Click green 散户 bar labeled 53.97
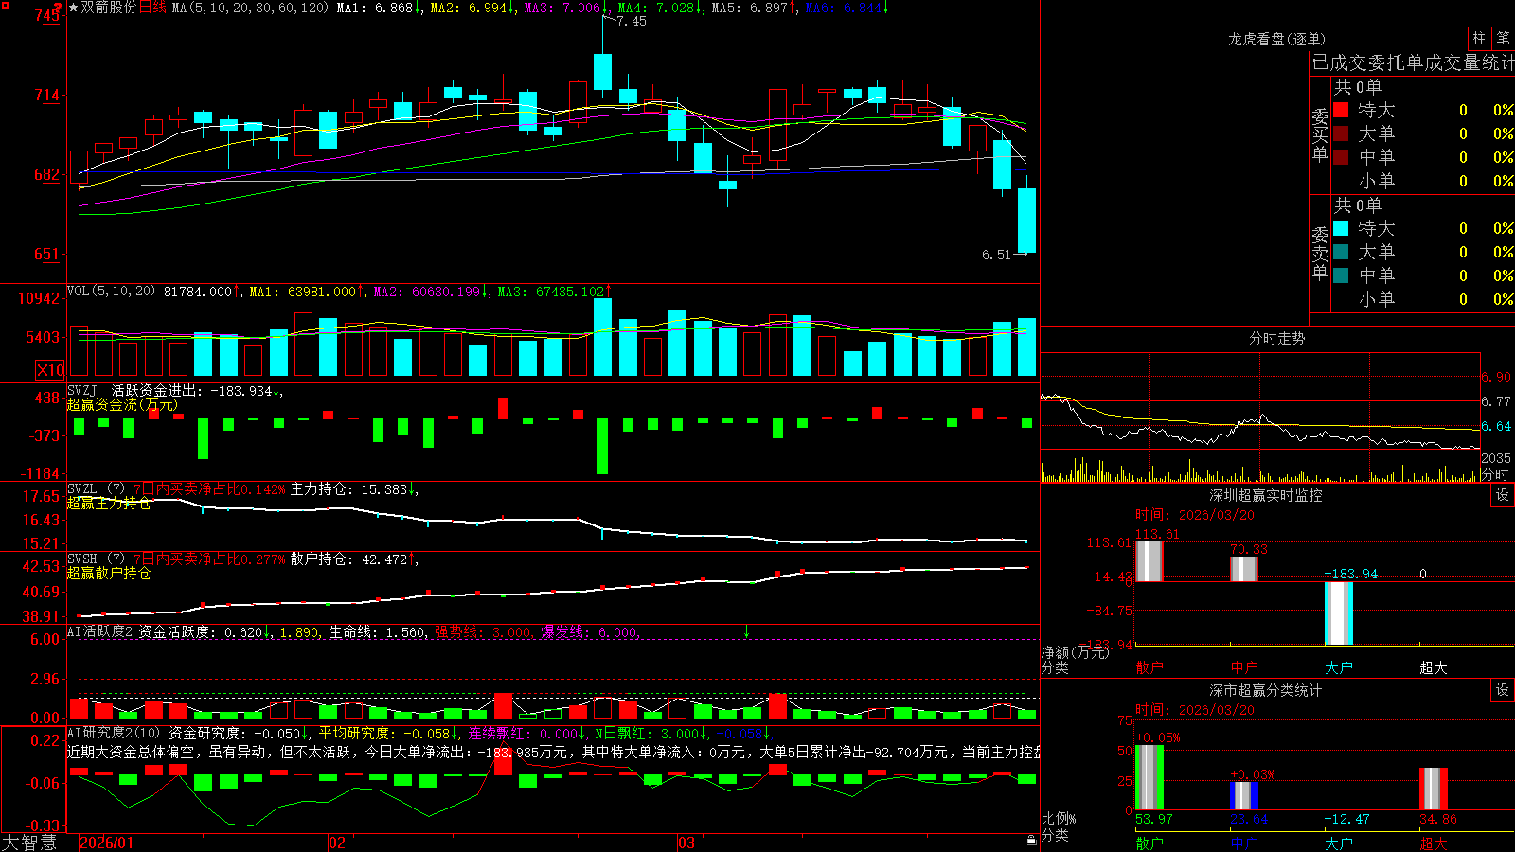The height and width of the screenshot is (852, 1515). tap(1149, 778)
